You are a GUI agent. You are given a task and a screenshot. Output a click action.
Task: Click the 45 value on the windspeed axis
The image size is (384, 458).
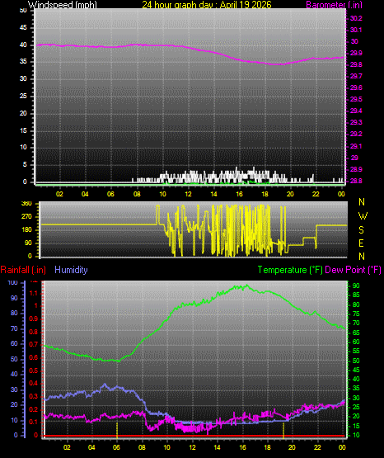point(23,27)
